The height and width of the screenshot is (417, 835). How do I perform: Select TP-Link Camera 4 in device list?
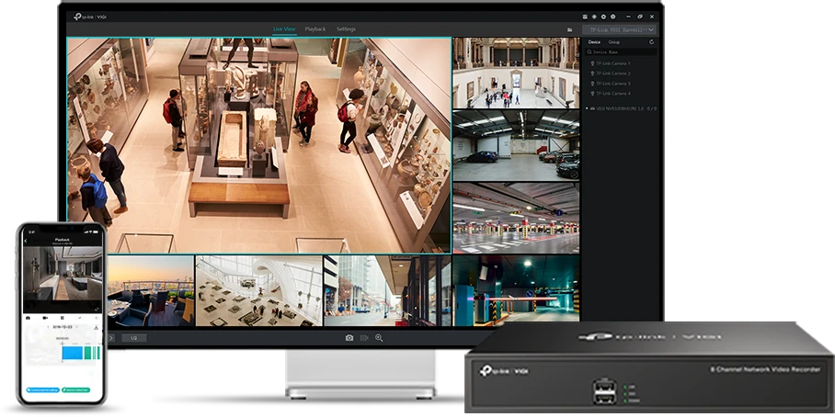point(611,94)
